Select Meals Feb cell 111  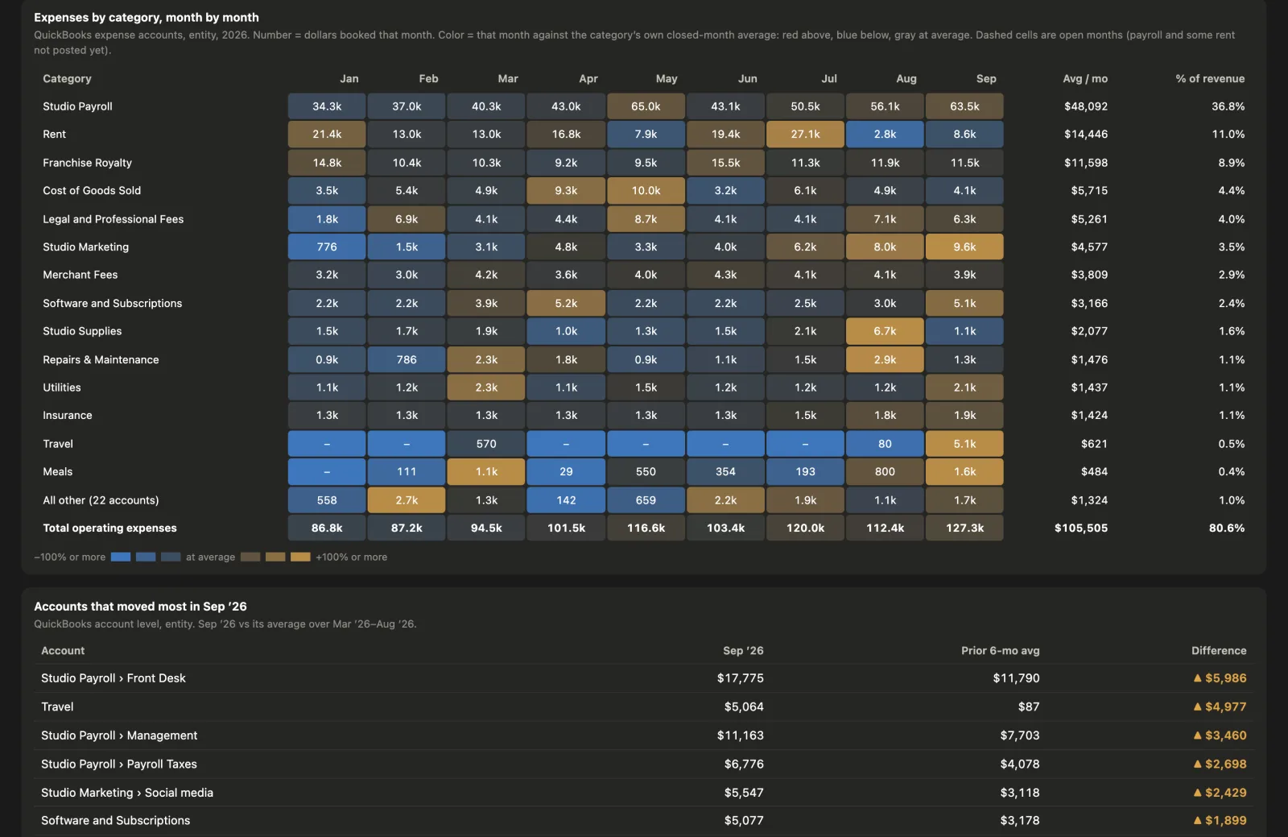[x=407, y=472]
